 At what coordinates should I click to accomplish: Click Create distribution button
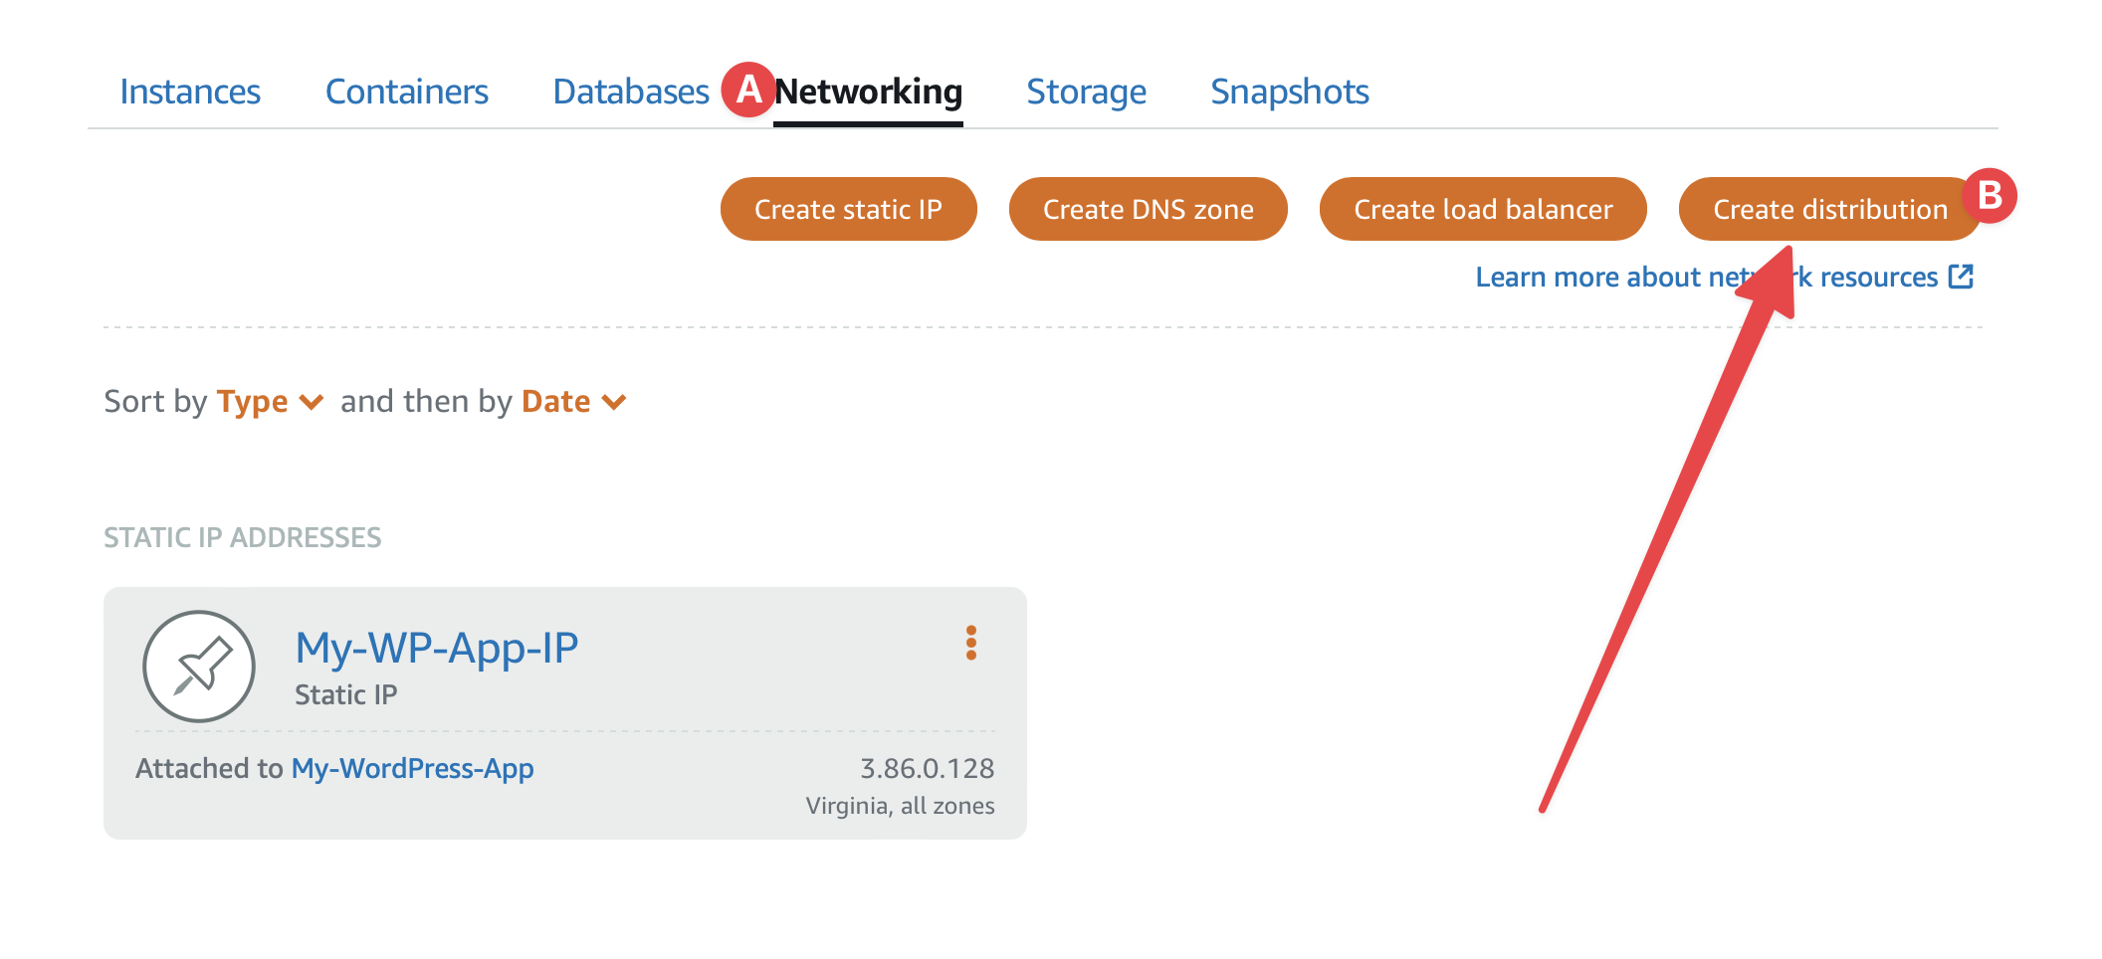click(x=1830, y=209)
